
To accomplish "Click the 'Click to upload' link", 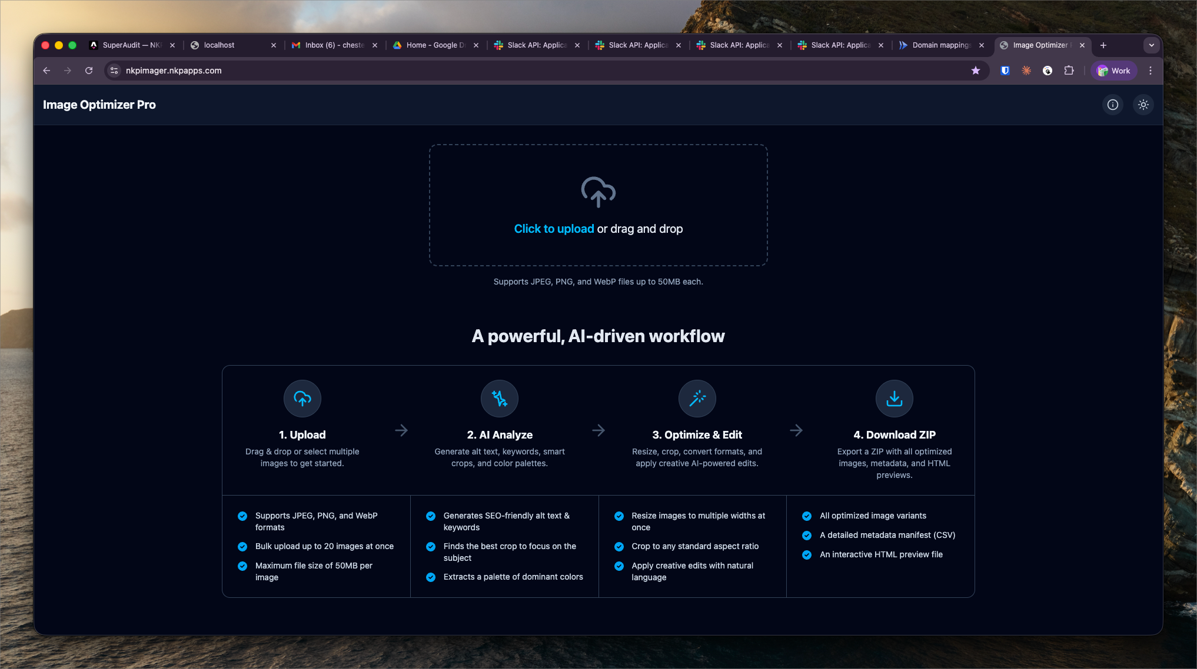I will (554, 229).
